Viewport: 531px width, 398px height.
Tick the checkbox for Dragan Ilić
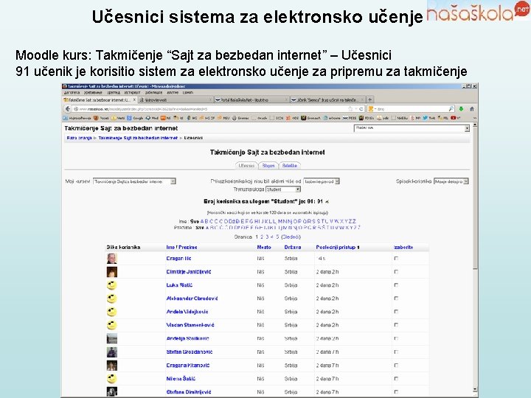396,259
